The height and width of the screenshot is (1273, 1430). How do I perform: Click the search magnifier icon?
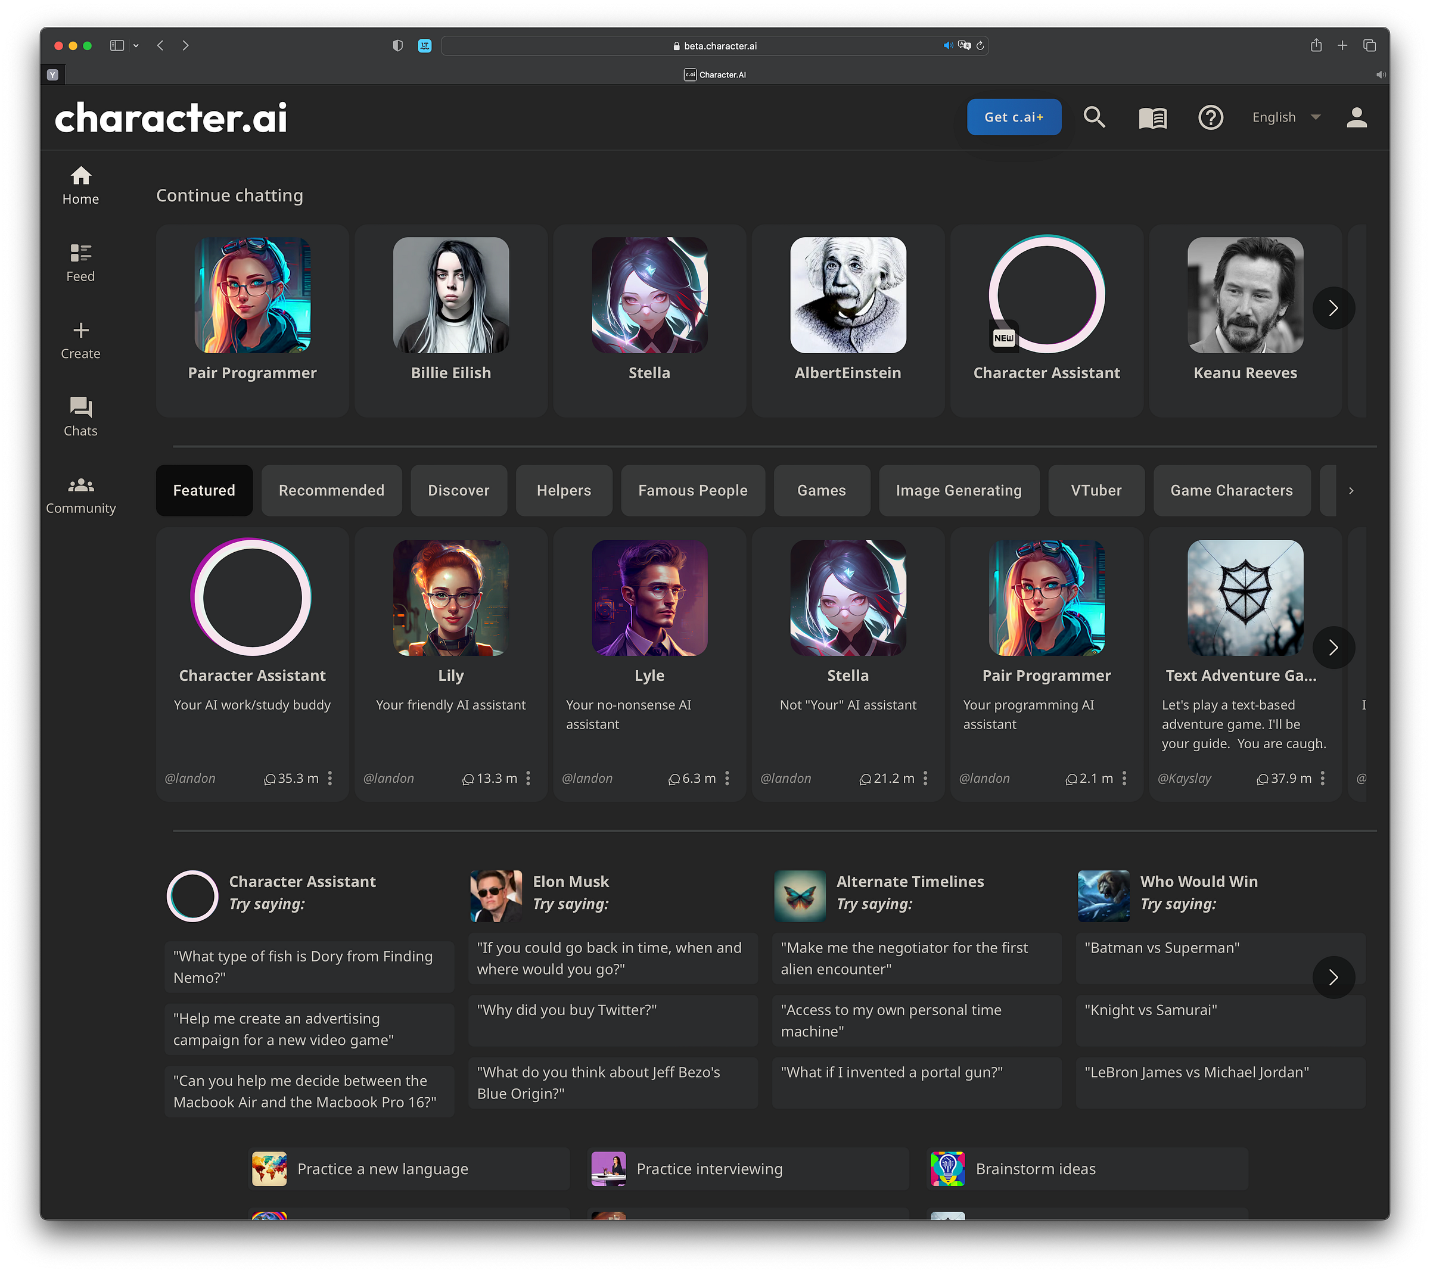(1094, 117)
